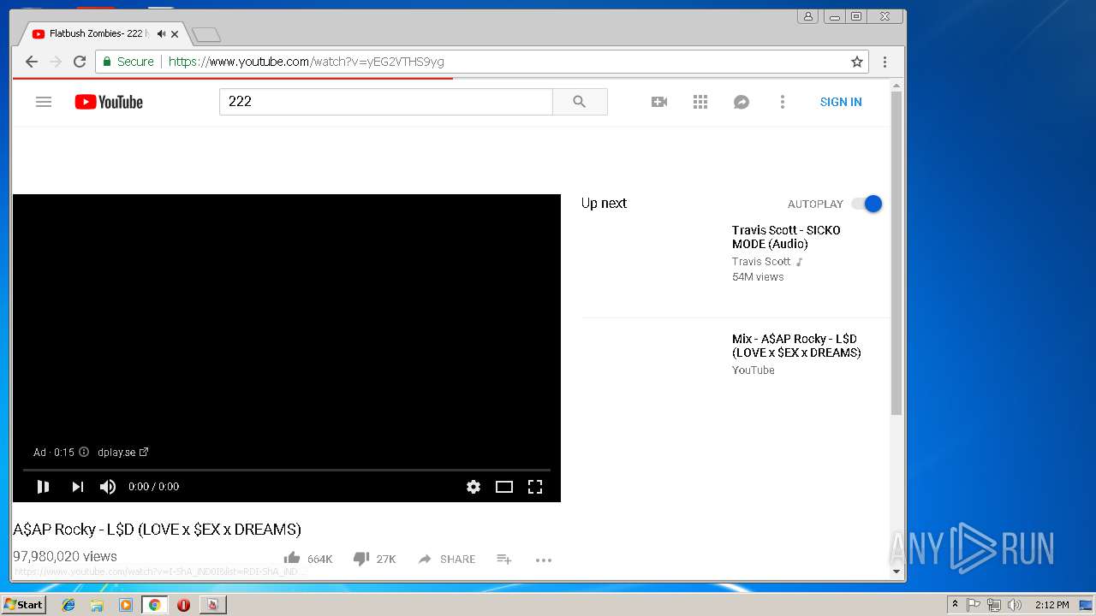Click the Secure padlock site info
This screenshot has height=616, width=1096.
[x=128, y=62]
